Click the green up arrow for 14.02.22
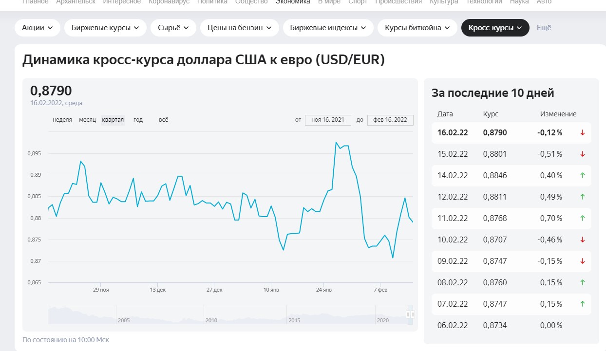Image resolution: width=606 pixels, height=351 pixels. pyautogui.click(x=583, y=175)
